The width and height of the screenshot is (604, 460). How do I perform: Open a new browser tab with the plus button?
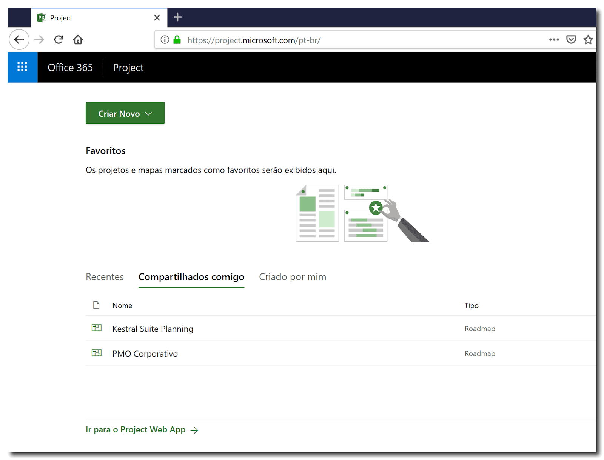(x=177, y=17)
